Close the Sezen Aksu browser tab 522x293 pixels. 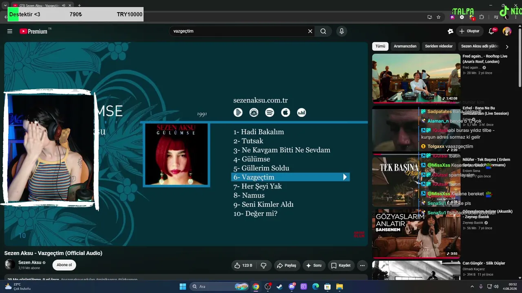pos(70,6)
